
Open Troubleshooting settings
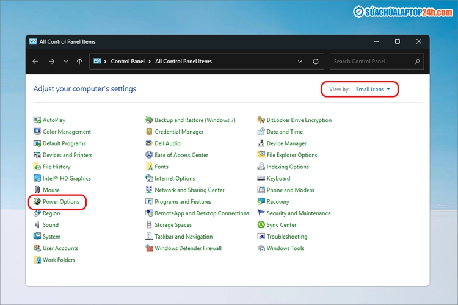point(287,237)
